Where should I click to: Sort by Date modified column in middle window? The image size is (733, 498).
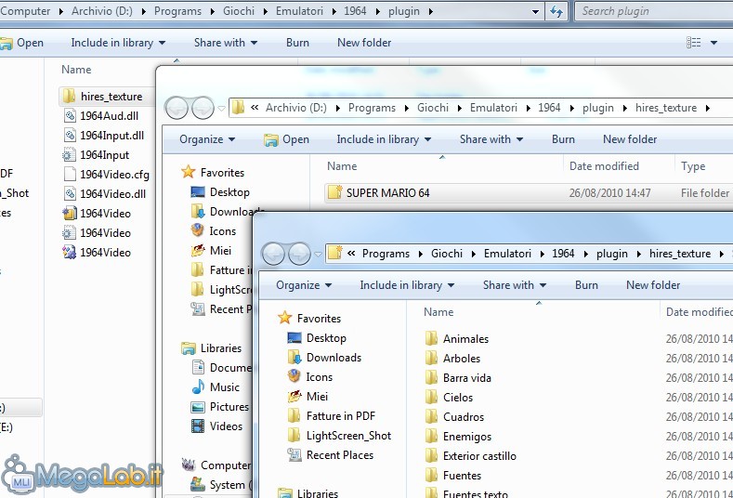pos(604,166)
